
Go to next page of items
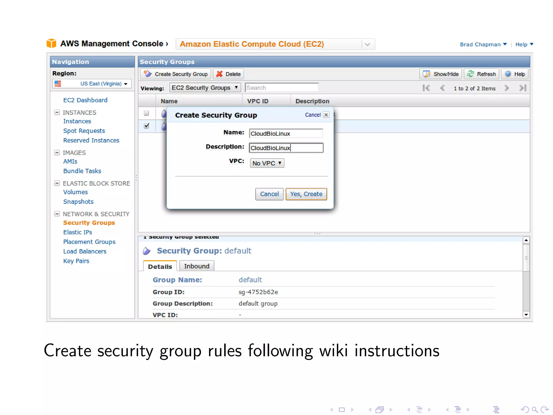[507, 88]
